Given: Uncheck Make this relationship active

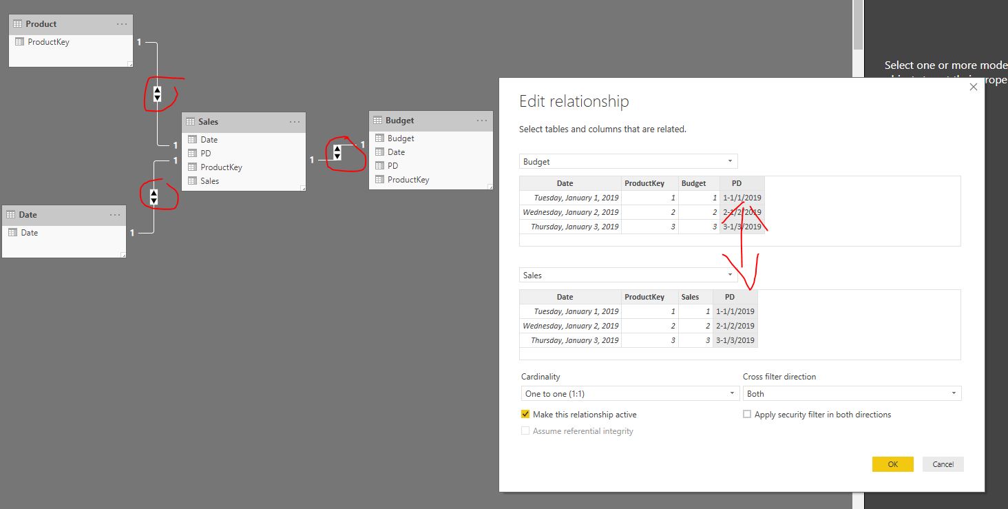Looking at the screenshot, I should pyautogui.click(x=525, y=415).
